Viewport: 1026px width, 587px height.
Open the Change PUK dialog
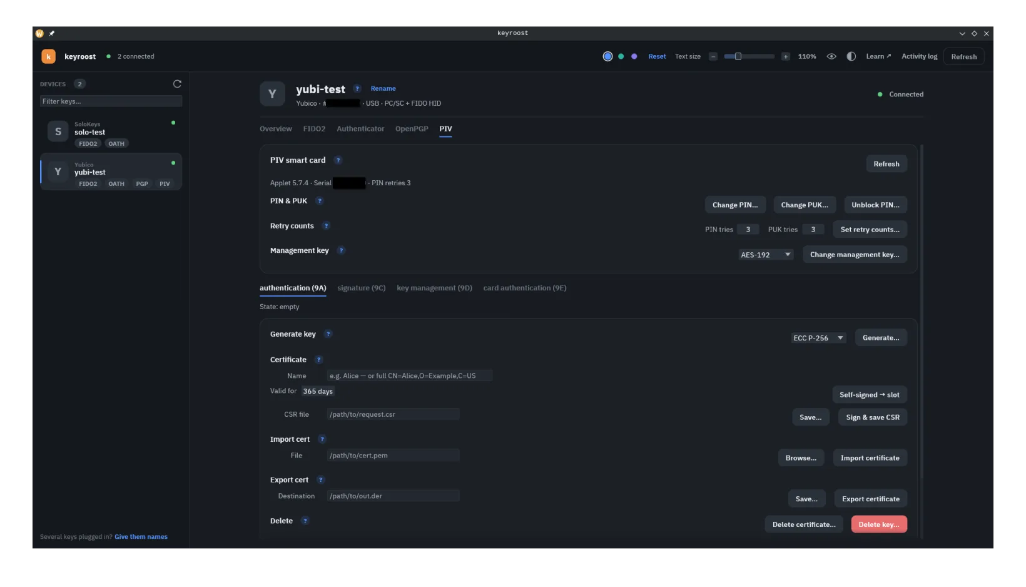[805, 205]
